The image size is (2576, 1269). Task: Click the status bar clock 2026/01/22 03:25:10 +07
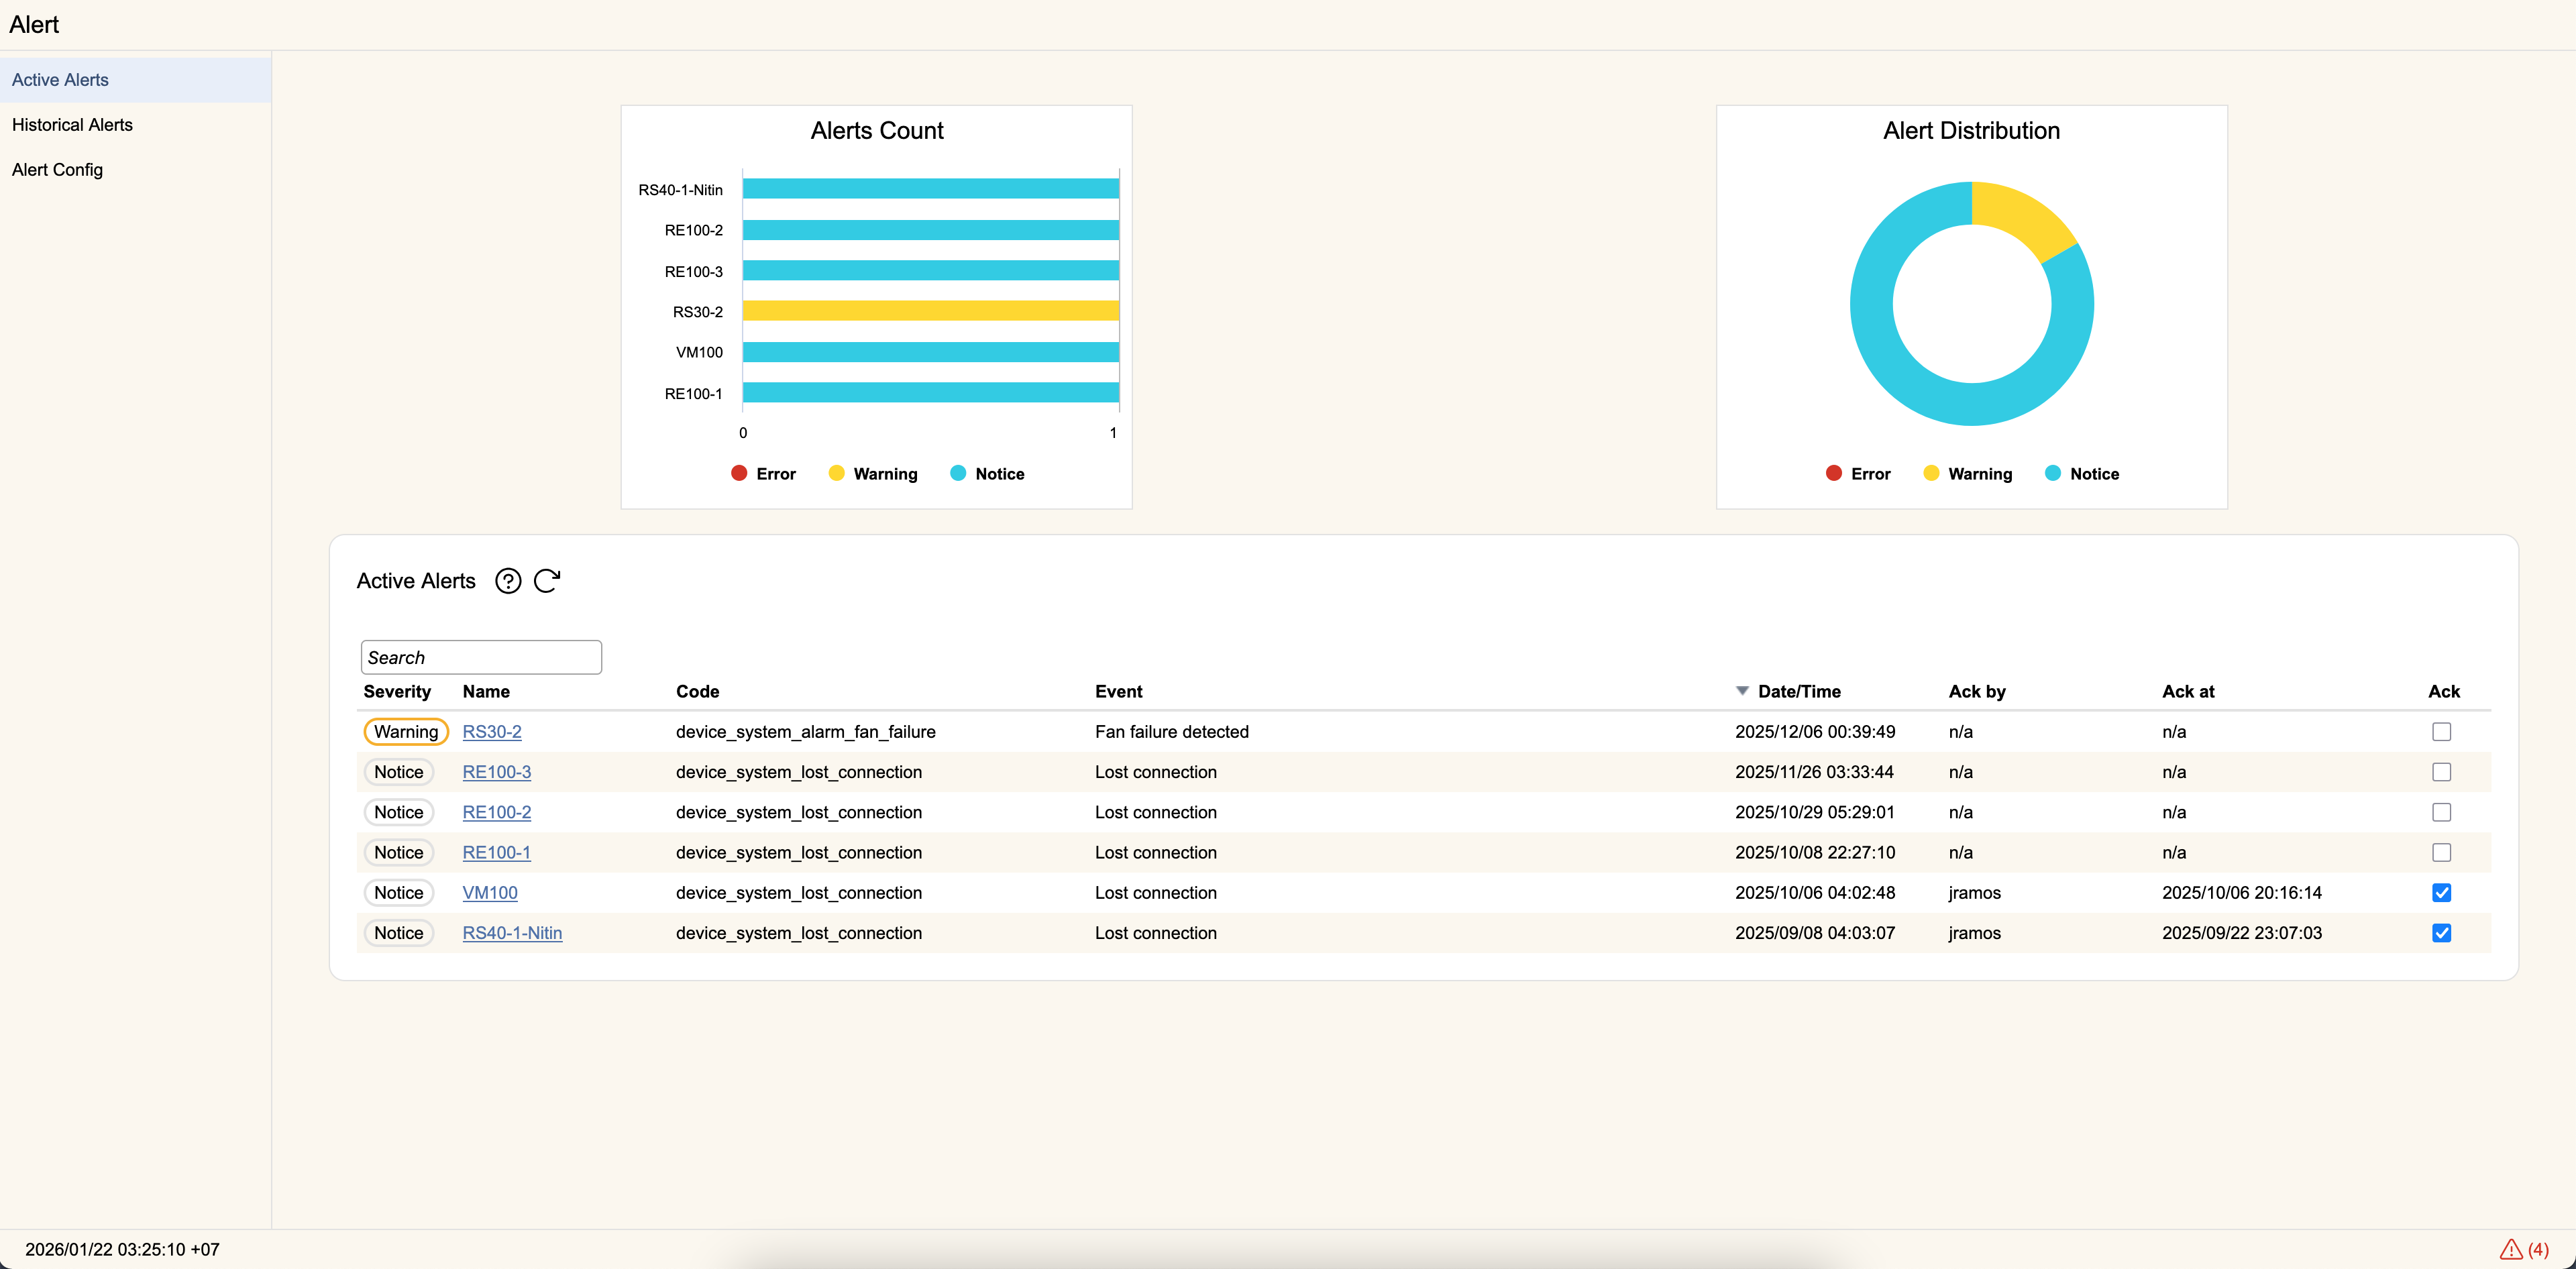tap(122, 1249)
